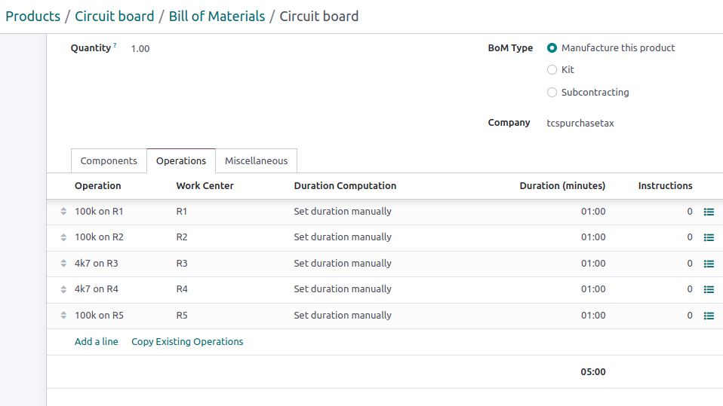Click the reorder handle of 100k on R1

point(63,211)
